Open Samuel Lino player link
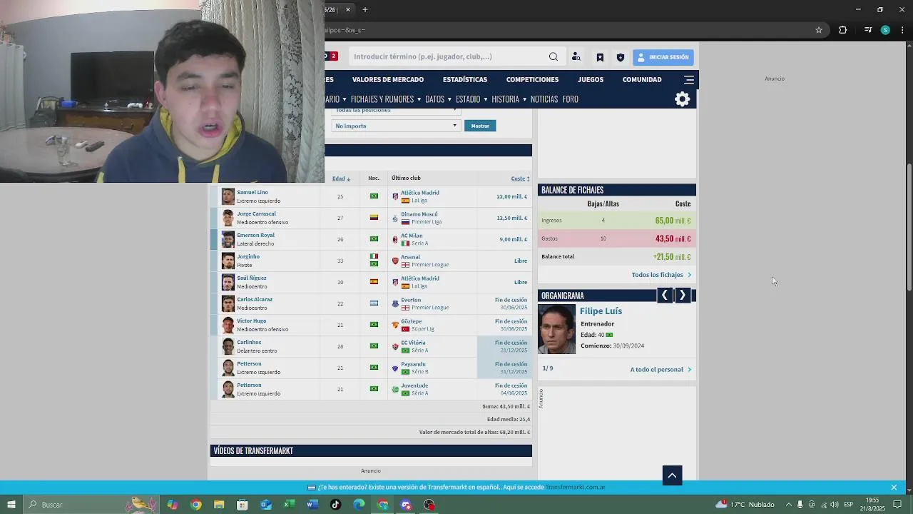Viewport: 913px width, 514px height. coord(253,193)
